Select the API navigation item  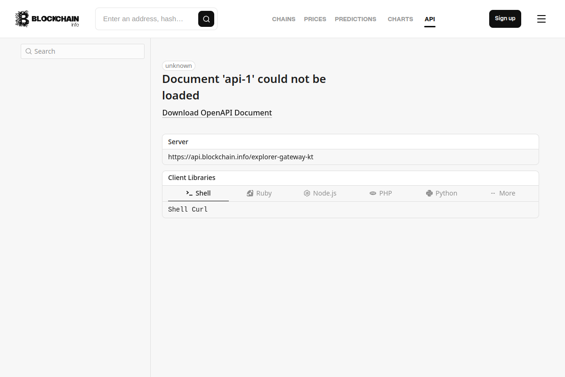pyautogui.click(x=430, y=19)
